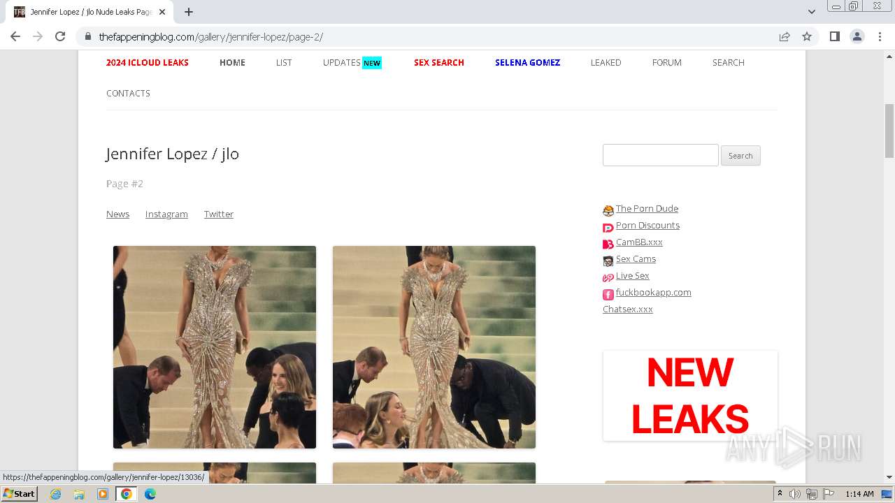Open the Windows Start button
The height and width of the screenshot is (503, 895).
pyautogui.click(x=19, y=493)
